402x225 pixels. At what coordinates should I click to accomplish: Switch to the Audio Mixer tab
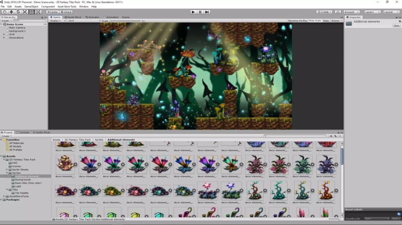[x=41, y=132]
